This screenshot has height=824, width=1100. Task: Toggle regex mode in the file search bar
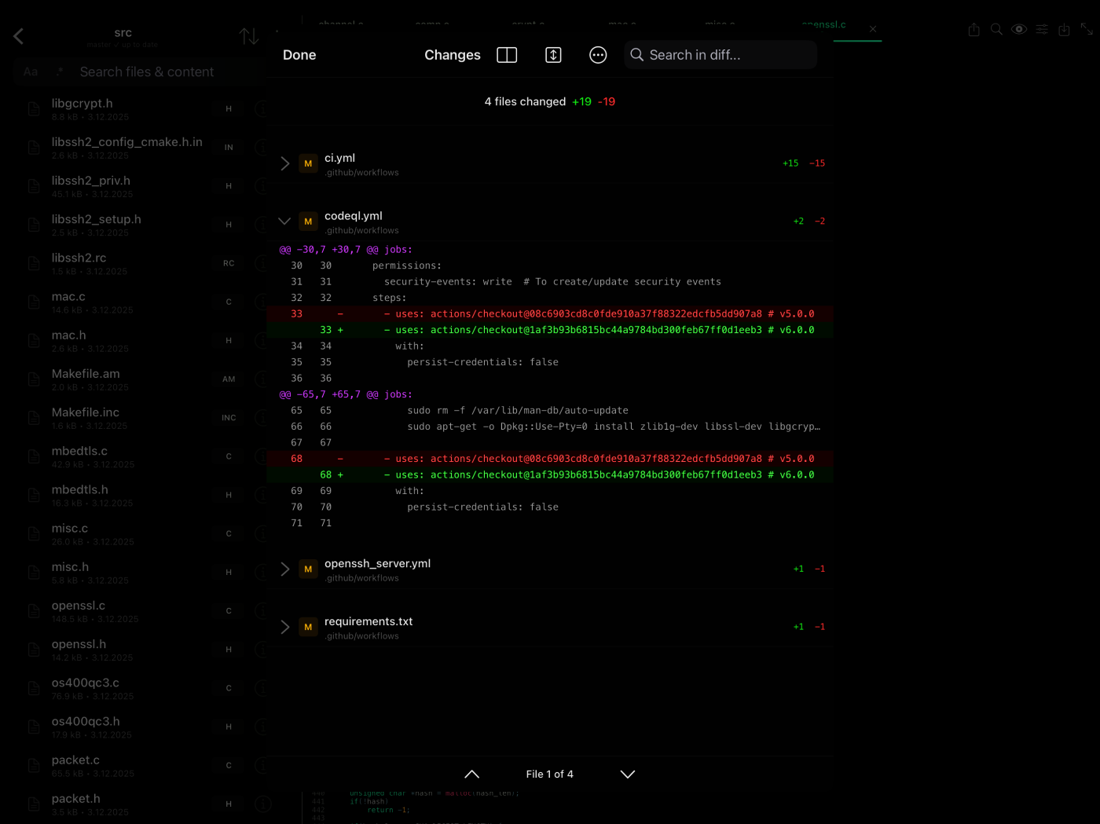[60, 71]
